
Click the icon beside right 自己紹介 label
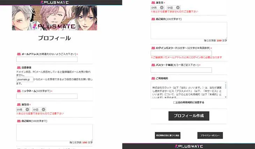pos(153,19)
